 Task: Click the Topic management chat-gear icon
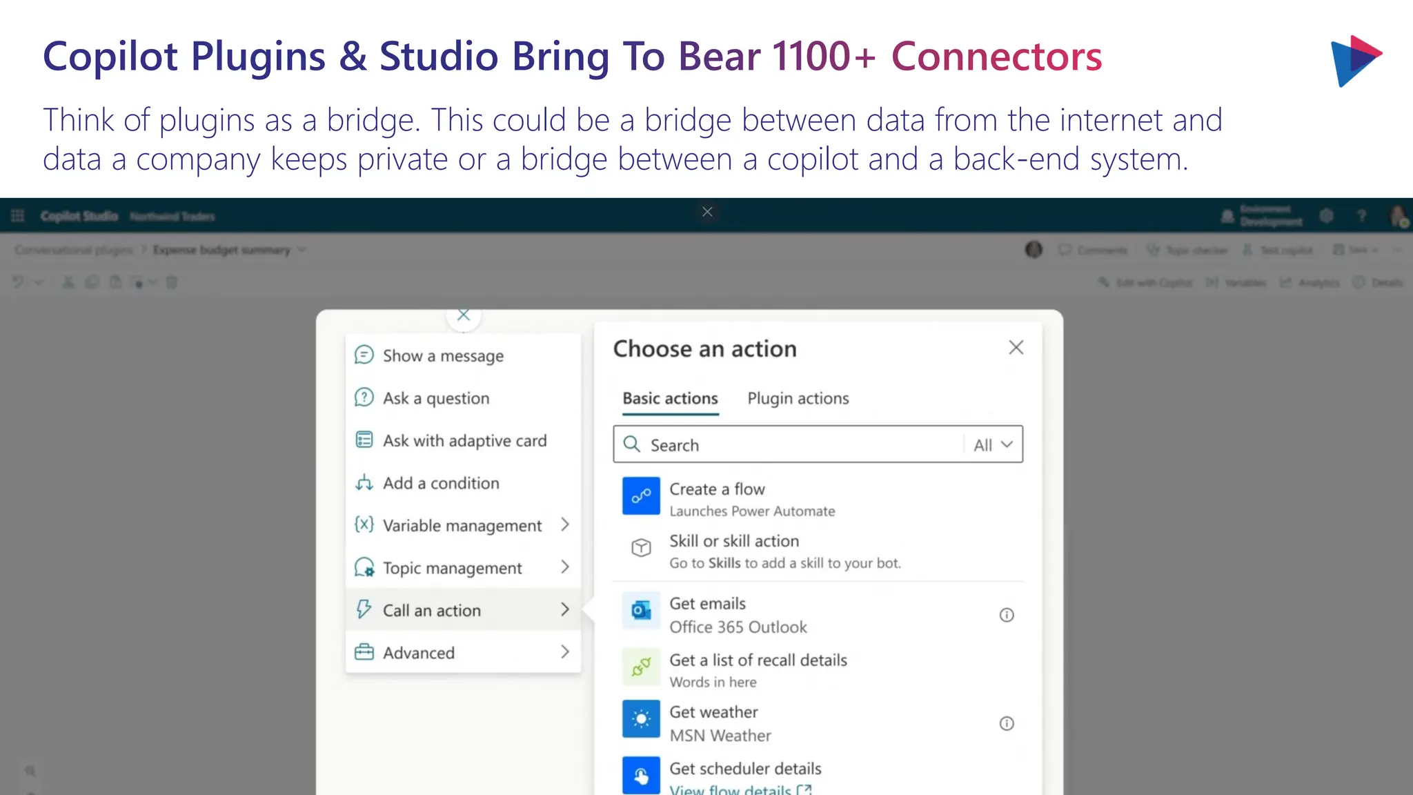pos(364,567)
